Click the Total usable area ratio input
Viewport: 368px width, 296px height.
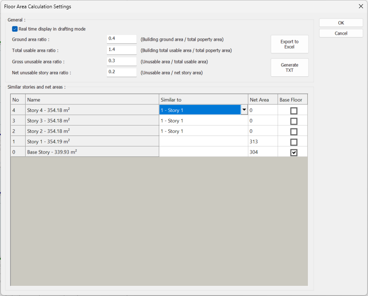click(121, 50)
